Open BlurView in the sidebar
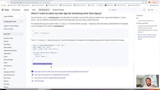This screenshot has height=90, width=160. pyautogui.click(x=6, y=84)
